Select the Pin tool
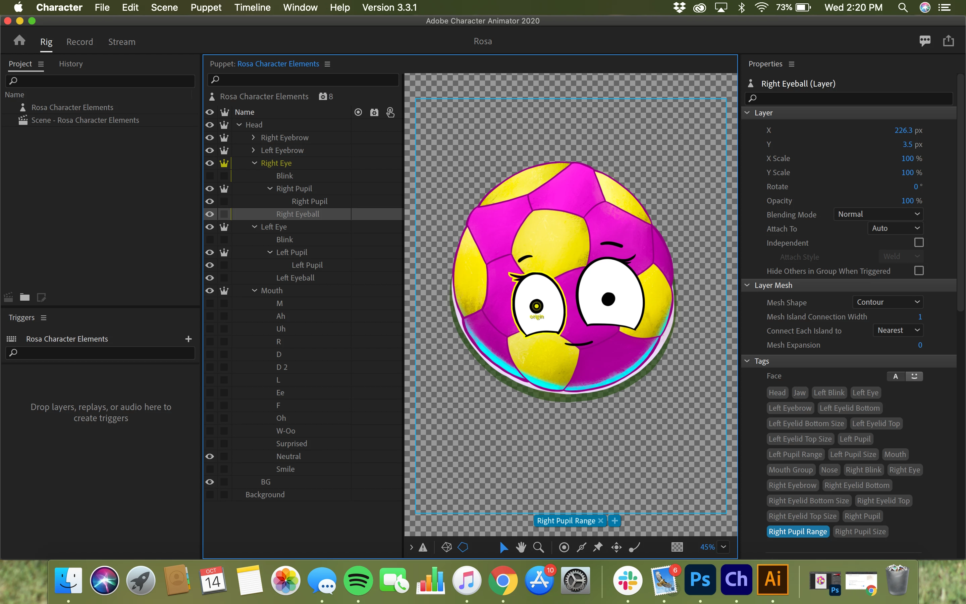 tap(598, 547)
